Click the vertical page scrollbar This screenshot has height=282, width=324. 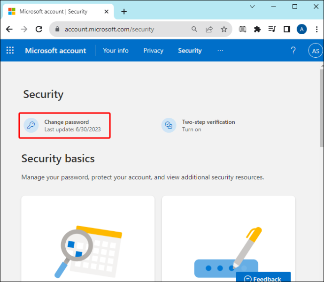tap(322, 108)
